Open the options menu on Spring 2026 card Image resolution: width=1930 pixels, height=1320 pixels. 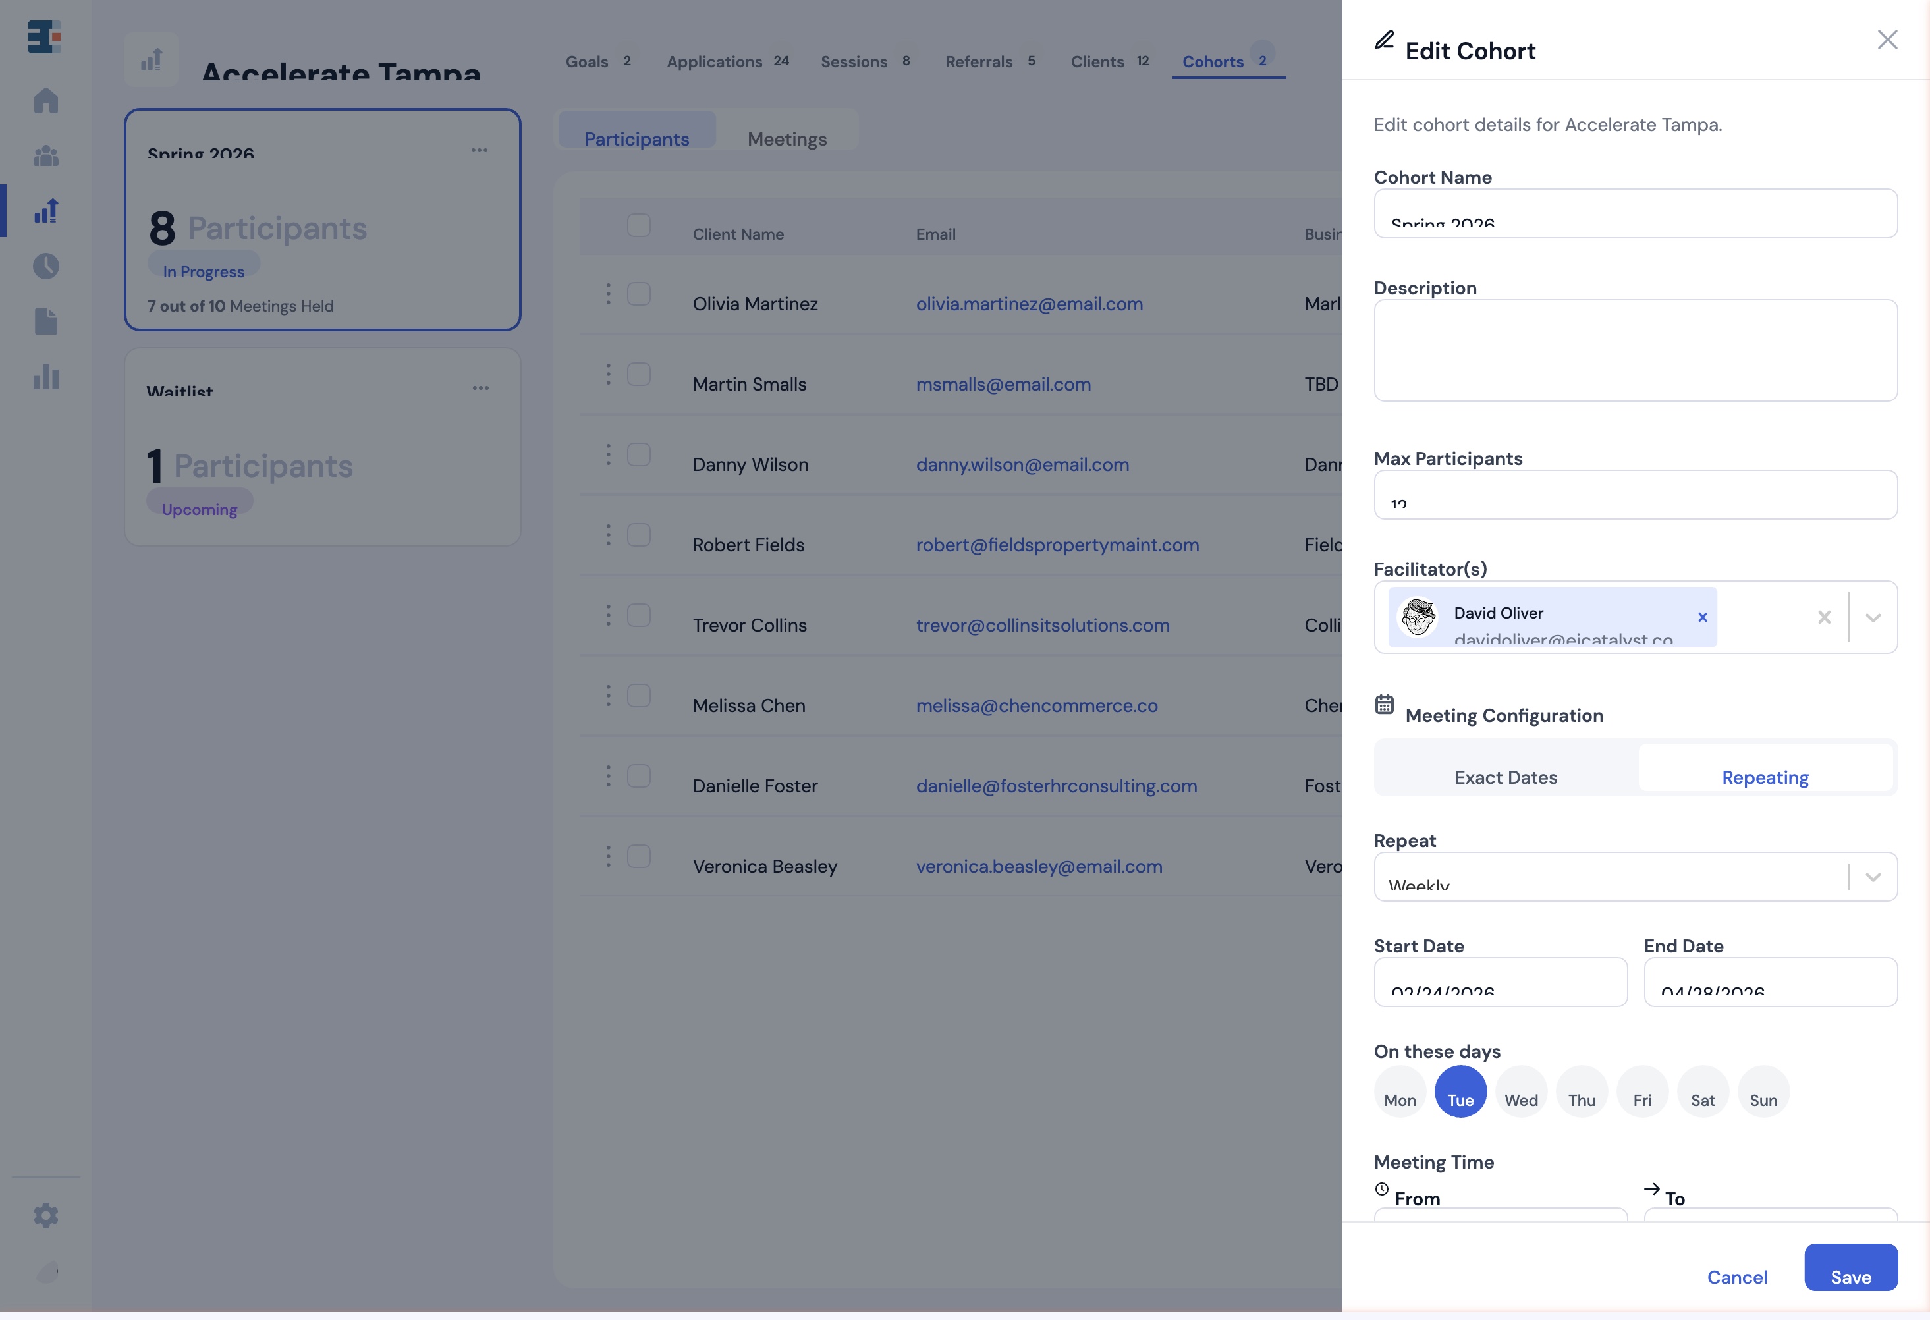[480, 150]
